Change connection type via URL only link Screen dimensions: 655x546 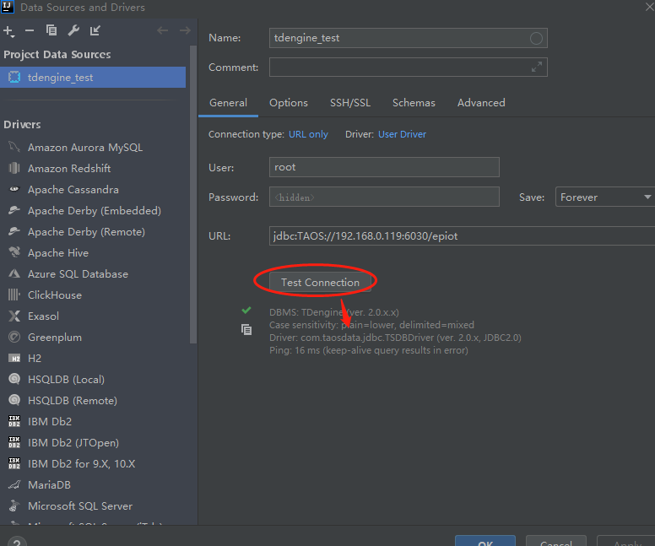308,134
